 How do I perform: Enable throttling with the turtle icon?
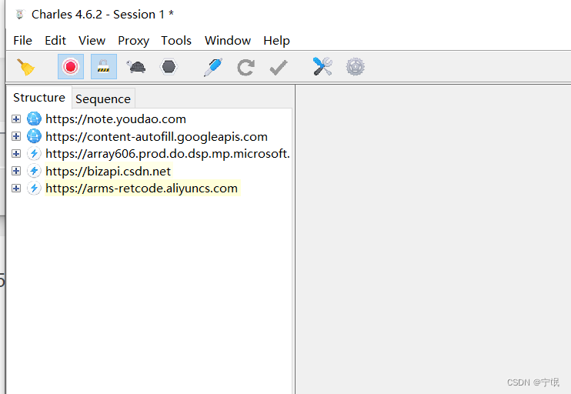point(136,67)
